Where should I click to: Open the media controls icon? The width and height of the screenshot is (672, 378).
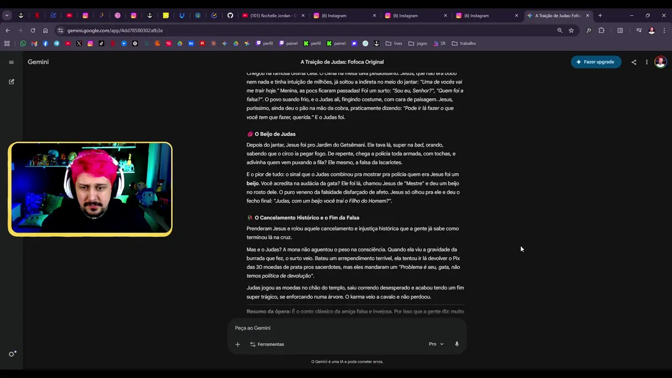tap(639, 30)
